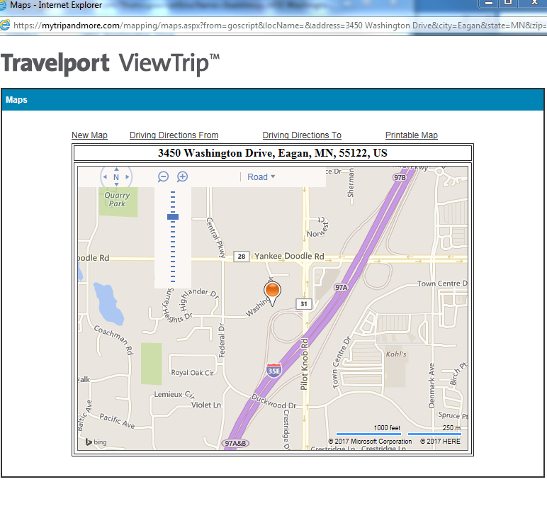Click the Highlander Dr label

point(199,298)
